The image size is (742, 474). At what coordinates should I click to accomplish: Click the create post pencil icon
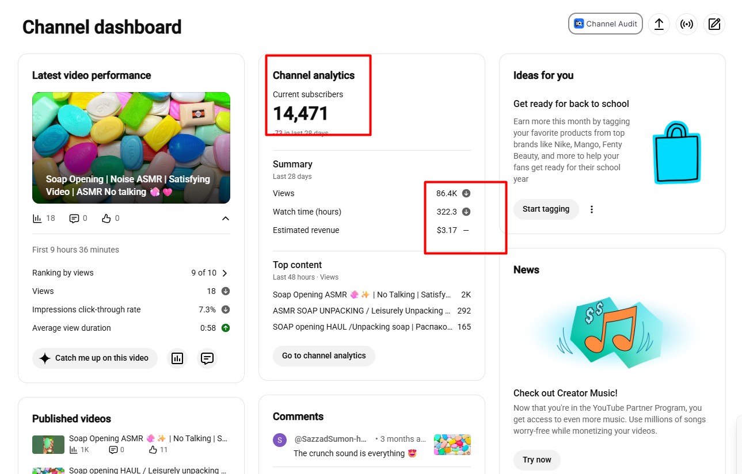coord(714,24)
